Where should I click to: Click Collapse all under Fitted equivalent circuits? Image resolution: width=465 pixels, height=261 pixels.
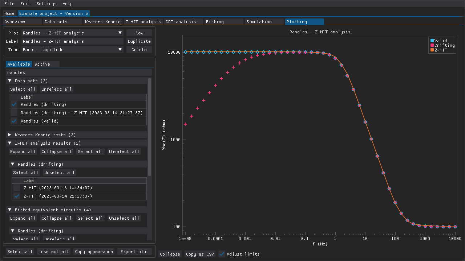[57, 218]
